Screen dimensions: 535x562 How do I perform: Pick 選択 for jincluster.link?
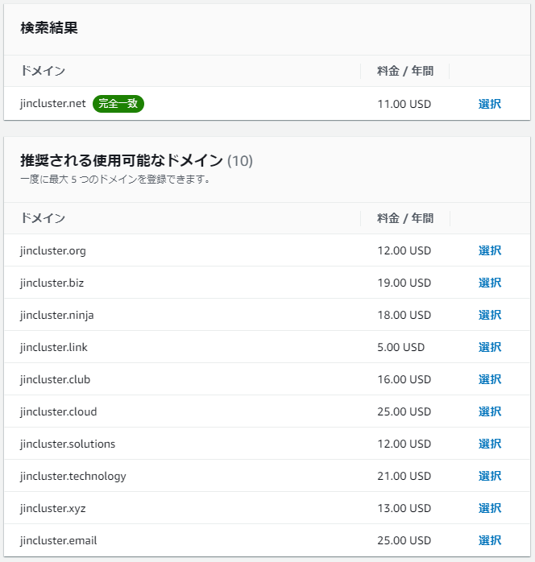(489, 347)
